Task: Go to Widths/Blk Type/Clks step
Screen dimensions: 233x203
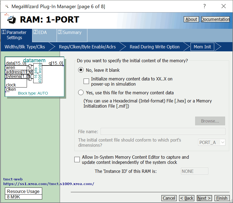Action: click(25, 47)
